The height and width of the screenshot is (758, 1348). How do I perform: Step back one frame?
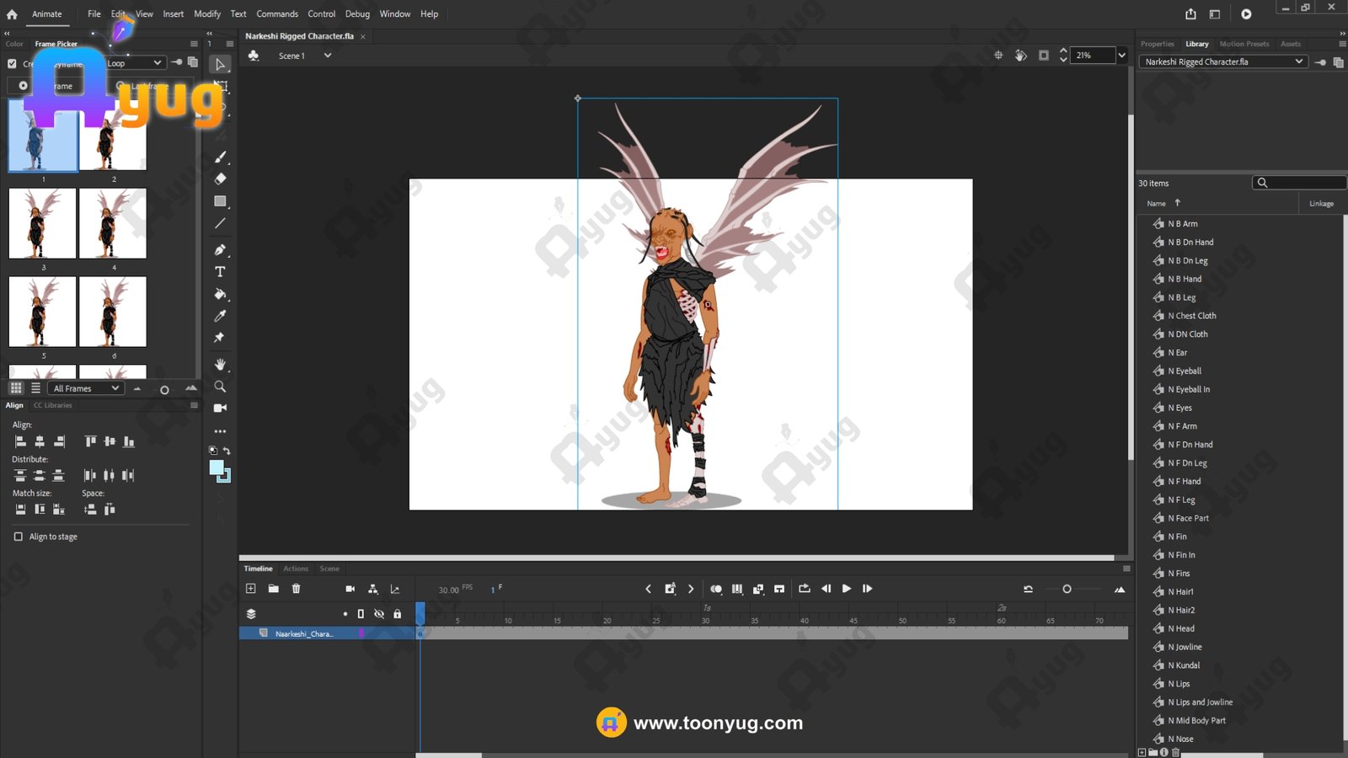[x=826, y=589]
